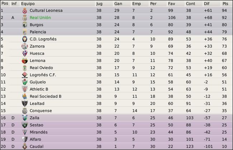The width and height of the screenshot is (233, 150).
Task: Open the Mirandés team name
Action: click(x=39, y=132)
